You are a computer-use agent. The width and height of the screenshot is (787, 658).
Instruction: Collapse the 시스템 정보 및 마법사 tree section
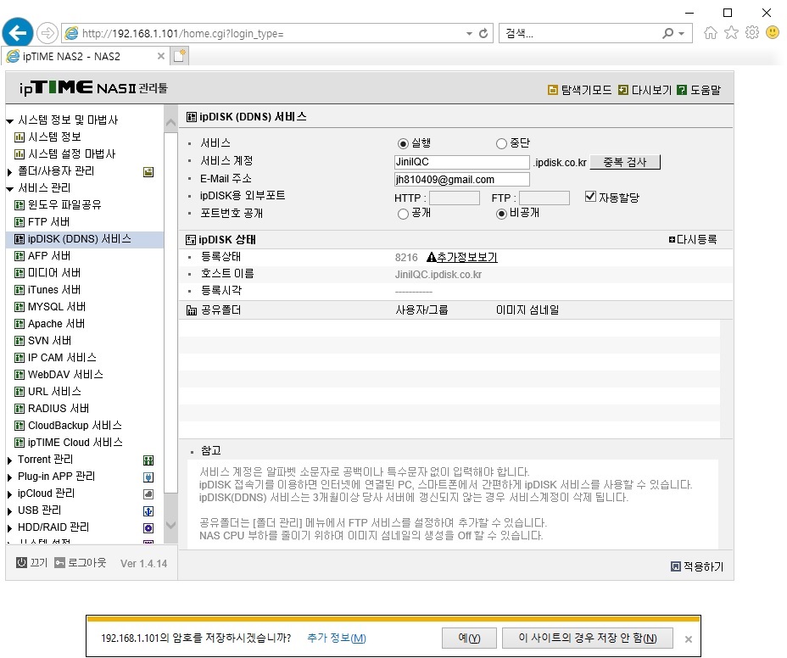click(9, 121)
